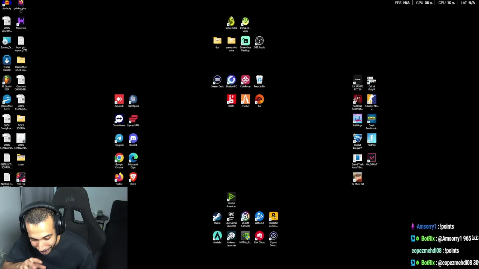479x269 pixels.
Task: Open the RV There Yet shortcut
Action: [358, 179]
